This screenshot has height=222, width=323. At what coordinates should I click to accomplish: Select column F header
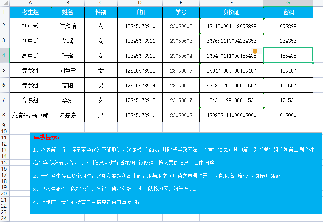(x=231, y=3)
